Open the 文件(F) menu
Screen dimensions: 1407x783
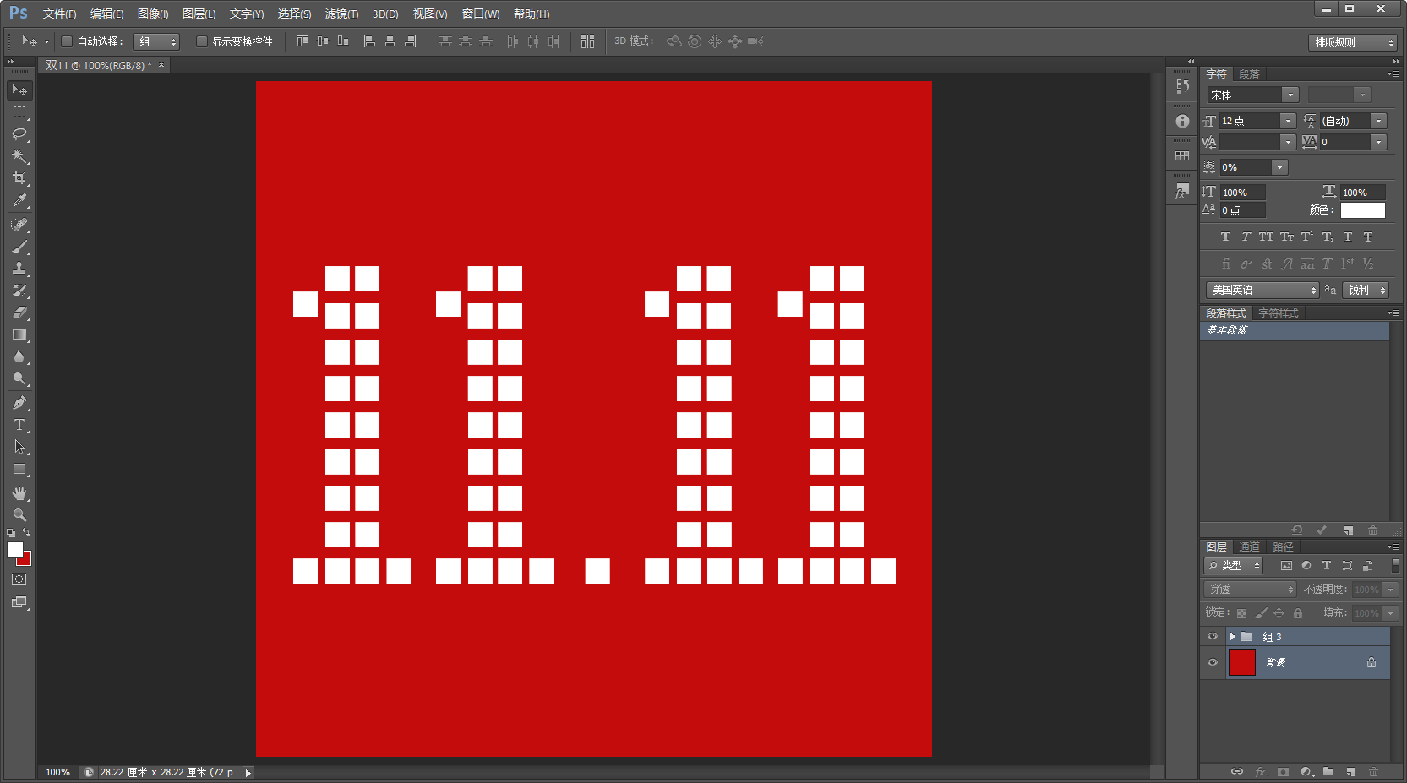point(59,14)
